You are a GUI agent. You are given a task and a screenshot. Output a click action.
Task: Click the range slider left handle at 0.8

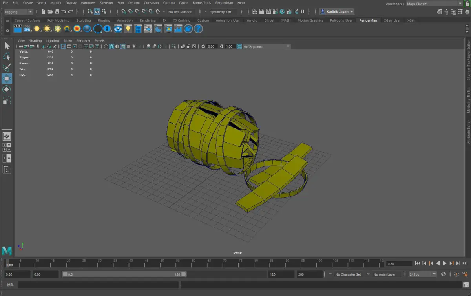(x=65, y=274)
